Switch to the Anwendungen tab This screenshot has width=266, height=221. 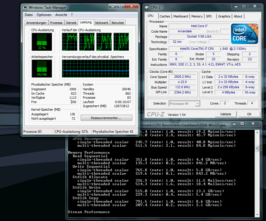tap(36, 23)
